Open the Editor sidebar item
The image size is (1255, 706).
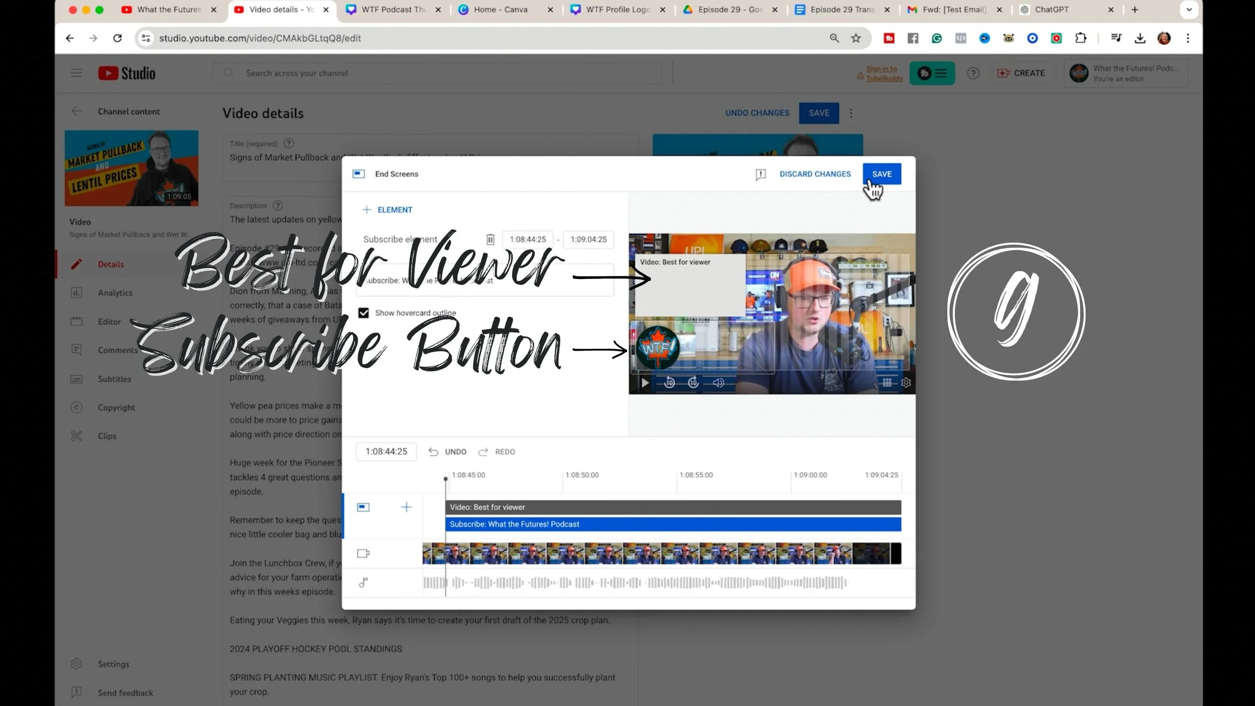pos(109,322)
